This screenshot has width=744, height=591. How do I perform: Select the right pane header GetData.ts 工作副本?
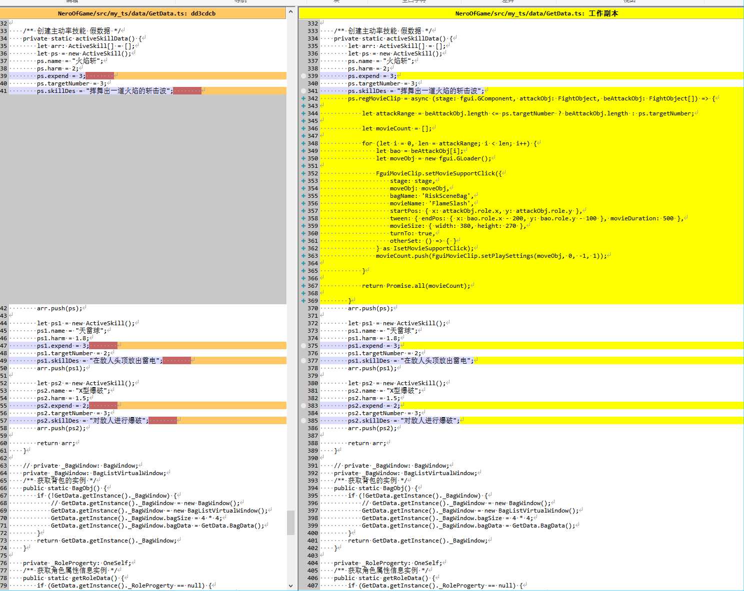521,13
